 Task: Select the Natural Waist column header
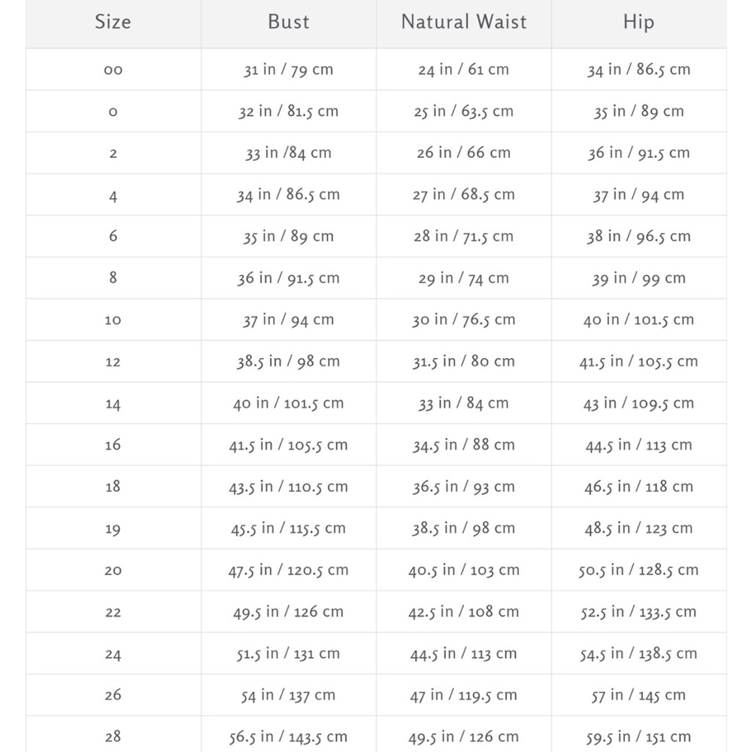(464, 22)
